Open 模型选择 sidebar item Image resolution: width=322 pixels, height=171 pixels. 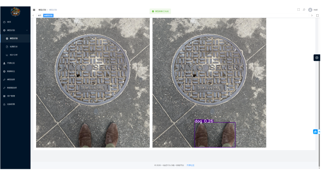[x=16, y=79]
